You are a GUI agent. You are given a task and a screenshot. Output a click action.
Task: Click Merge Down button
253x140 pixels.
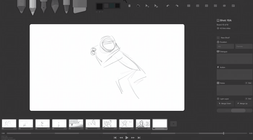(225, 104)
